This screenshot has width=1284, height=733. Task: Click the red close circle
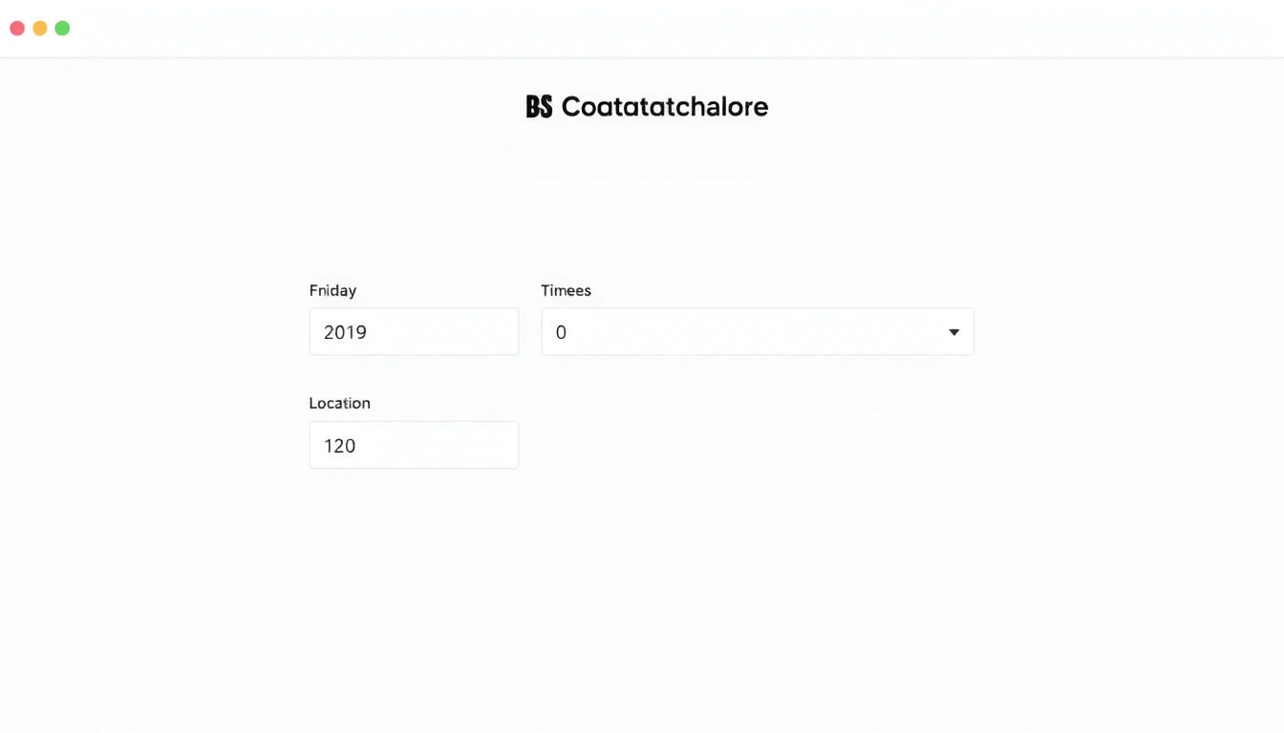(16, 28)
